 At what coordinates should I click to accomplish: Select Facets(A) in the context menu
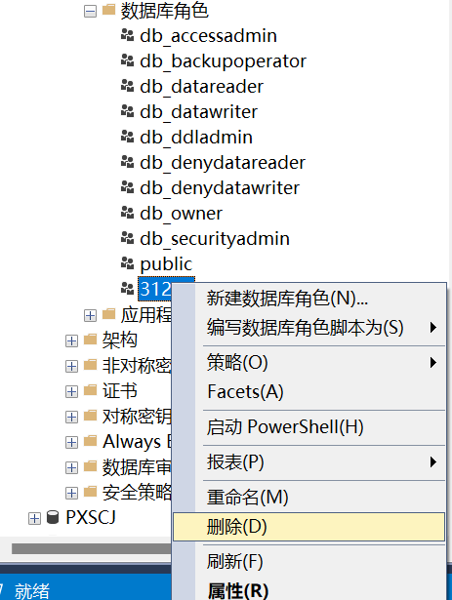[308, 392]
